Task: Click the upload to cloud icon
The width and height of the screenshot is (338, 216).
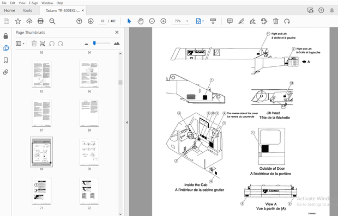Action: [29, 21]
